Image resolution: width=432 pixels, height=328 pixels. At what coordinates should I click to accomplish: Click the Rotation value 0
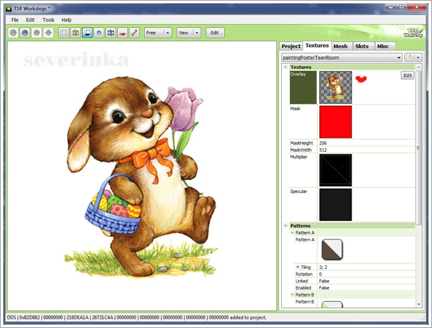tap(320, 274)
